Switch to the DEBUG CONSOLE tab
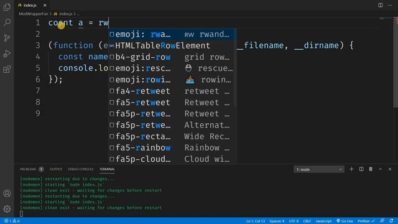The width and height of the screenshot is (398, 224). pos(81,169)
